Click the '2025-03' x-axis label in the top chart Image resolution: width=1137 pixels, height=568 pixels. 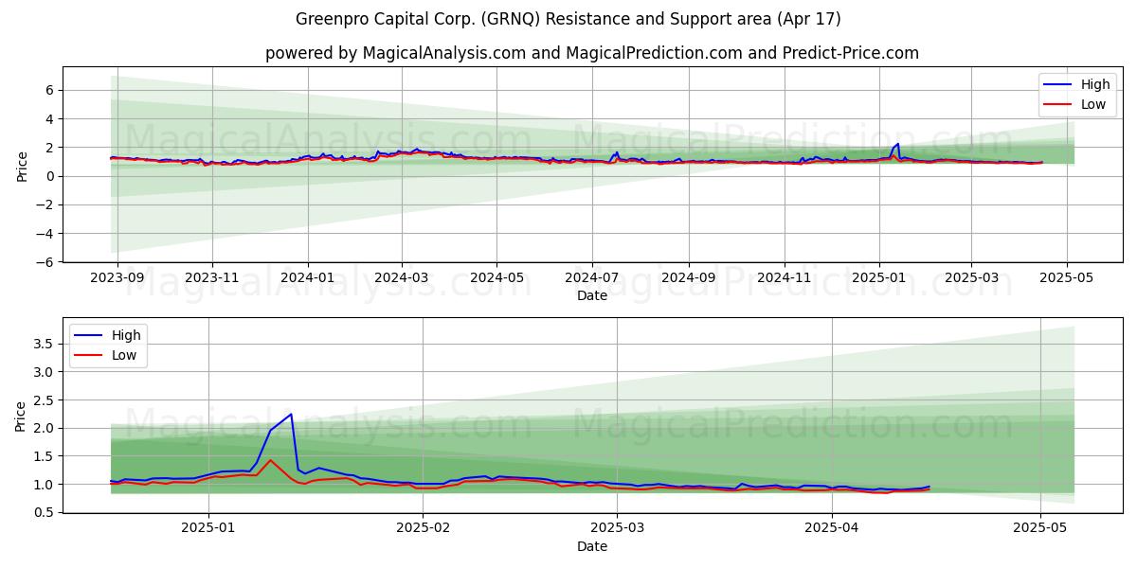click(971, 278)
